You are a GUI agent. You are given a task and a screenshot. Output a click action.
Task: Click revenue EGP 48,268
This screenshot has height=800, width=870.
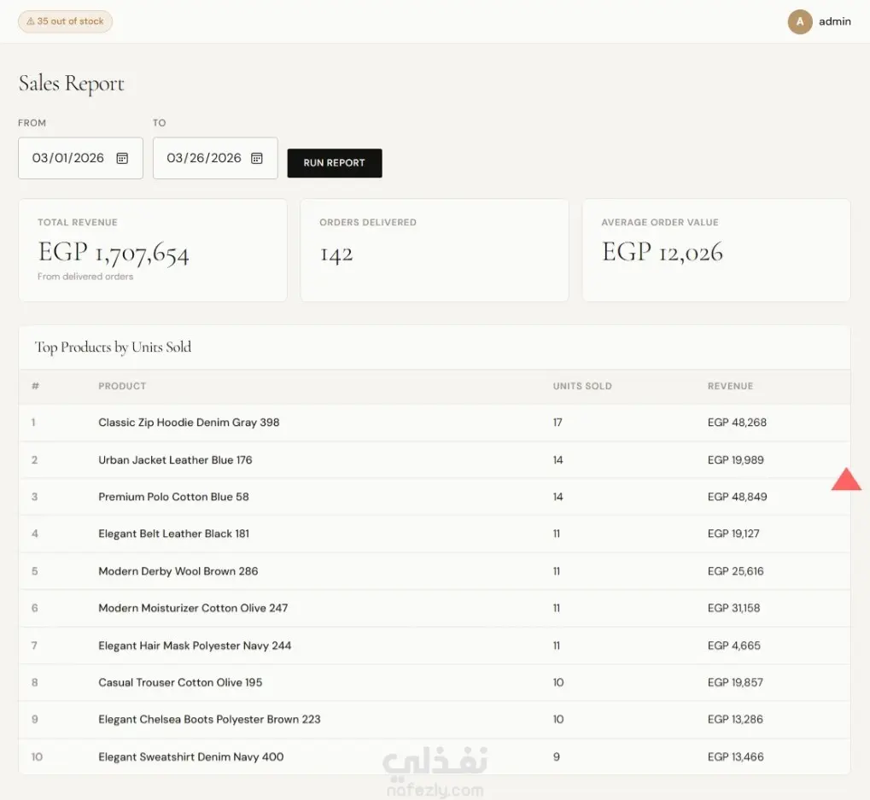pyautogui.click(x=737, y=422)
